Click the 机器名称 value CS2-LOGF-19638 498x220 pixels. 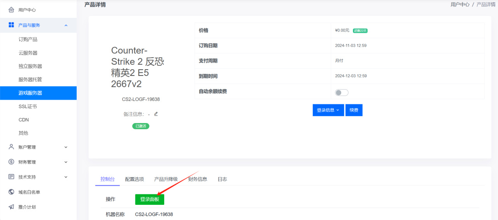154,214
